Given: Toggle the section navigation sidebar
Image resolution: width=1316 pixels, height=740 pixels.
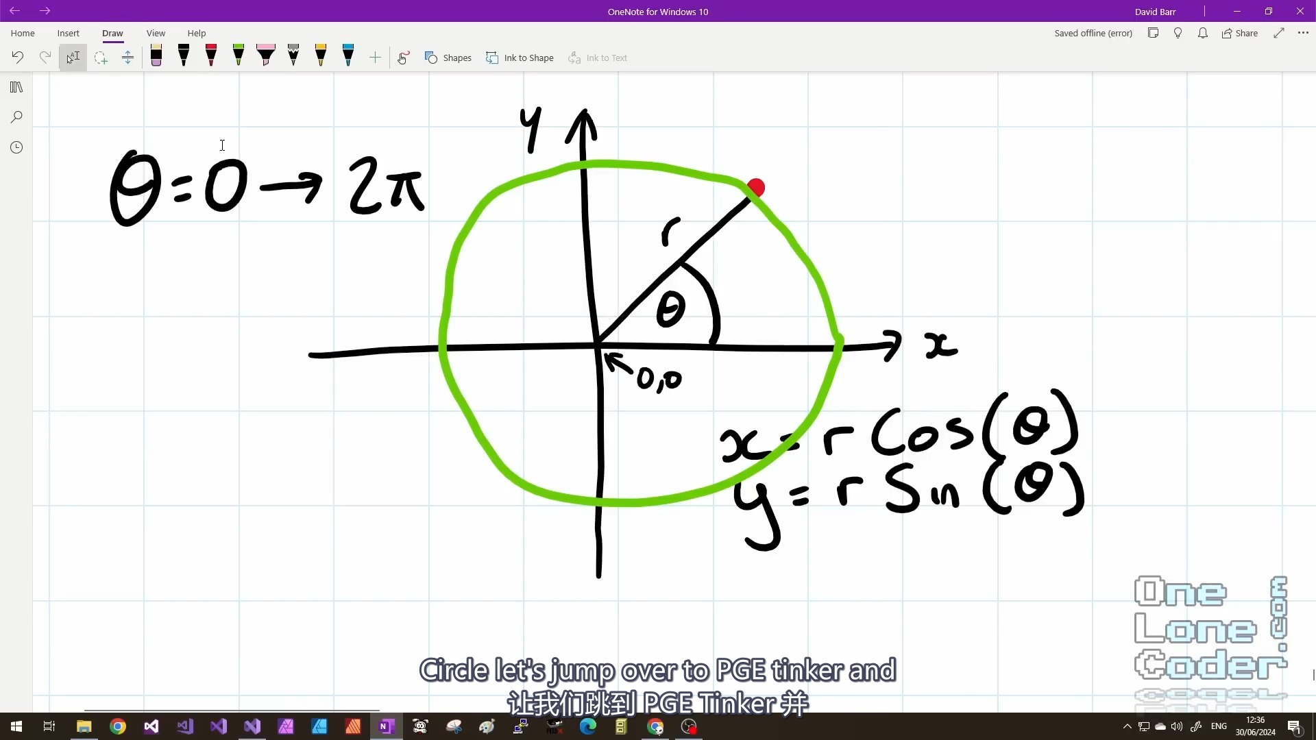Looking at the screenshot, I should point(16,87).
